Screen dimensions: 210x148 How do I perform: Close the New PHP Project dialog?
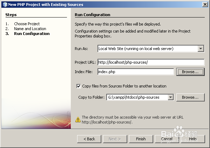(205, 5)
